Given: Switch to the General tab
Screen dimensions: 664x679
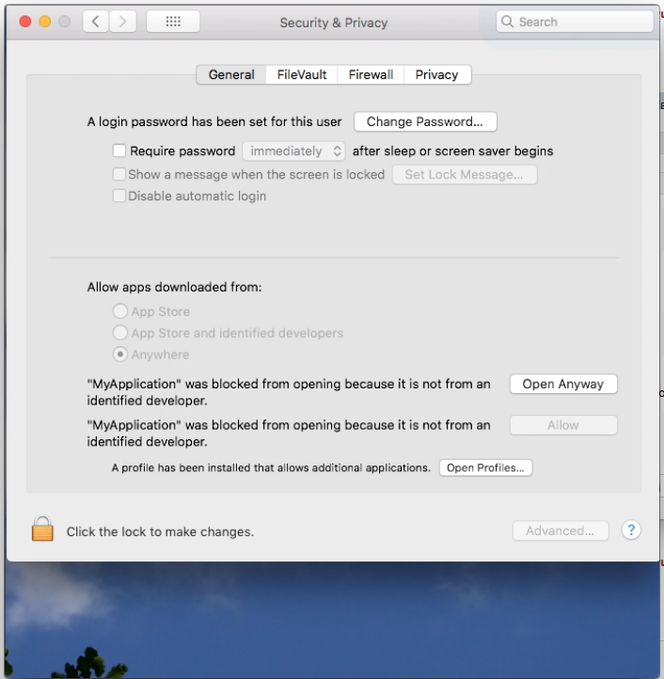Looking at the screenshot, I should [231, 74].
